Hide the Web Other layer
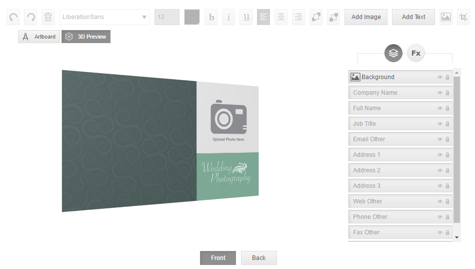 (440, 201)
